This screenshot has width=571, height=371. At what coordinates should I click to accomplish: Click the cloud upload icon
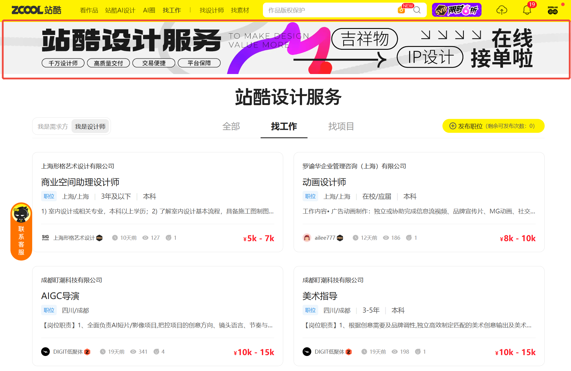[502, 10]
